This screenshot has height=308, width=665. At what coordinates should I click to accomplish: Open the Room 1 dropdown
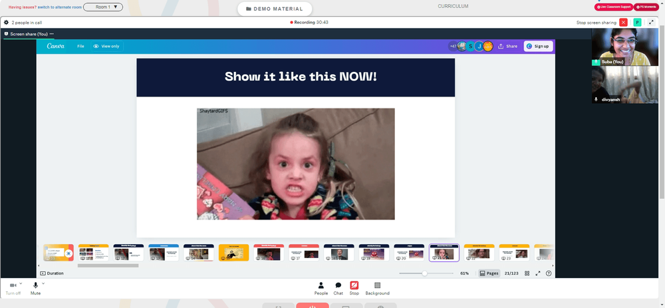103,7
